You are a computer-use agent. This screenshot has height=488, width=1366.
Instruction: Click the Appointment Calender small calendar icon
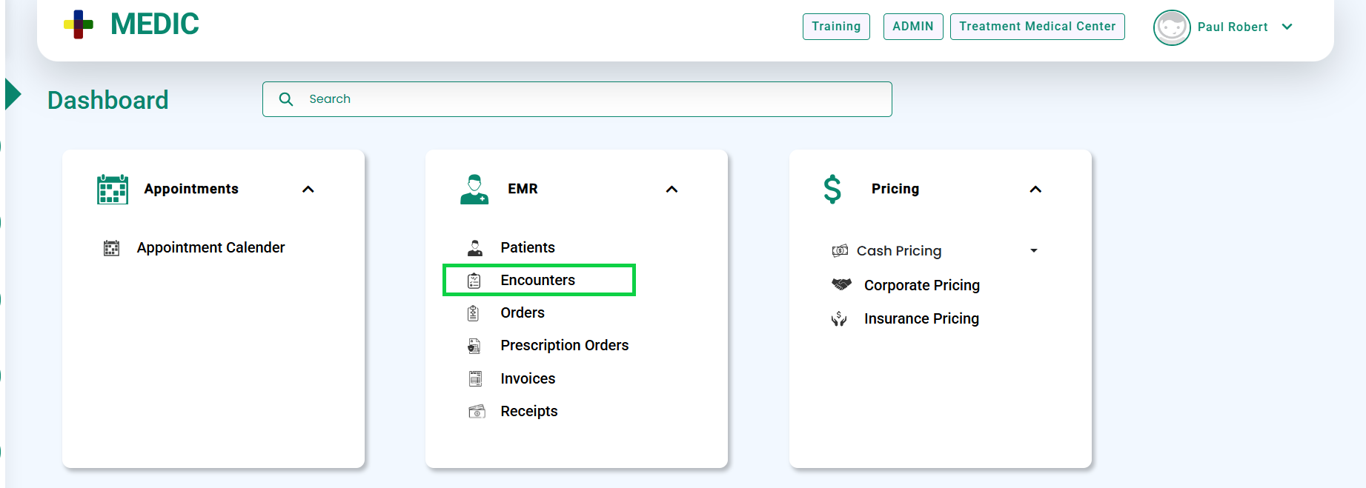pyautogui.click(x=111, y=248)
